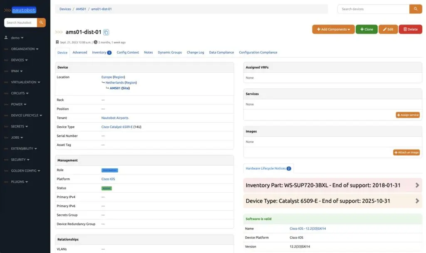The image size is (426, 253).
Task: Expand the Jobs sidebar menu
Action: [17, 138]
